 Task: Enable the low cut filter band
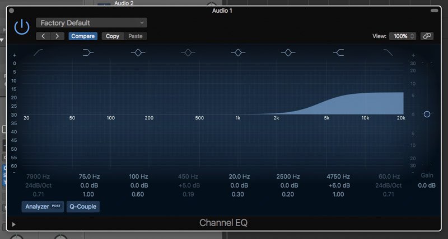tap(38, 52)
